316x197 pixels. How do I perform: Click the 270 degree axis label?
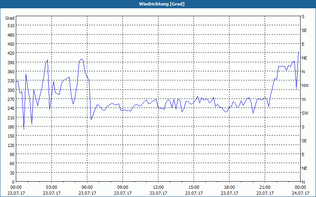(11, 99)
